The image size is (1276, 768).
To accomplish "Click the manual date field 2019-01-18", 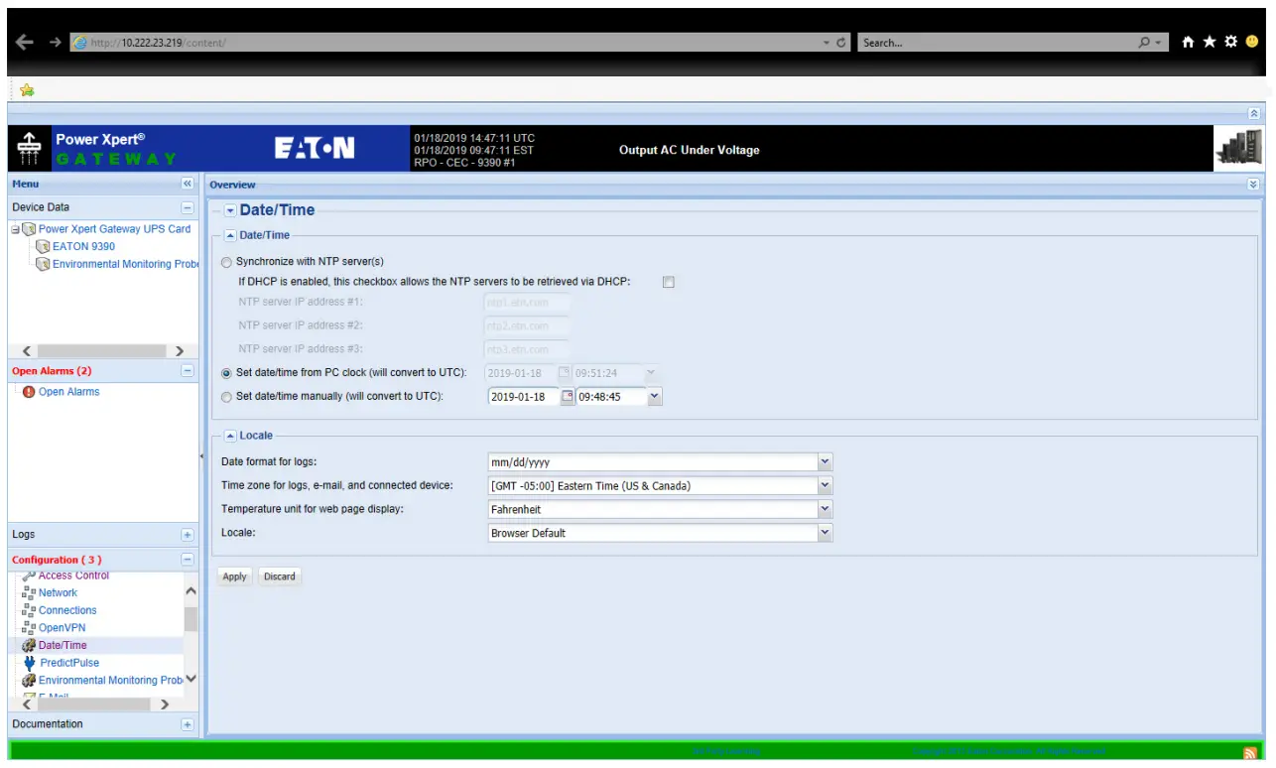I will (x=524, y=397).
